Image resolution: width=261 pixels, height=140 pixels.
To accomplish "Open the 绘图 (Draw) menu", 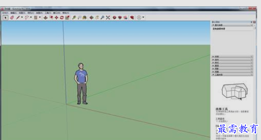I will [39, 13].
